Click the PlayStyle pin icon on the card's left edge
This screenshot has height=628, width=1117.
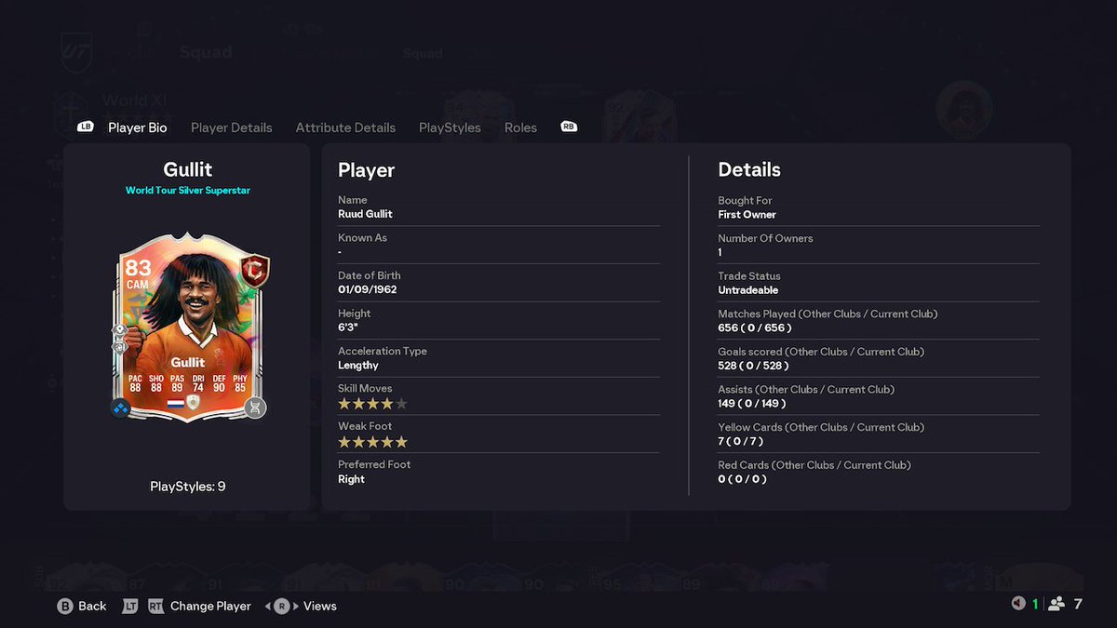click(x=119, y=329)
